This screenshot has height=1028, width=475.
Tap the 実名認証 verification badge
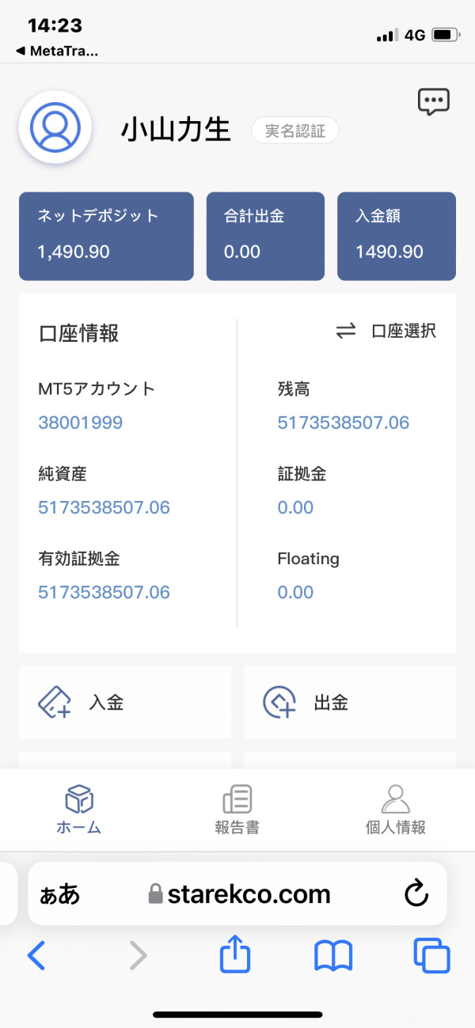coord(294,131)
